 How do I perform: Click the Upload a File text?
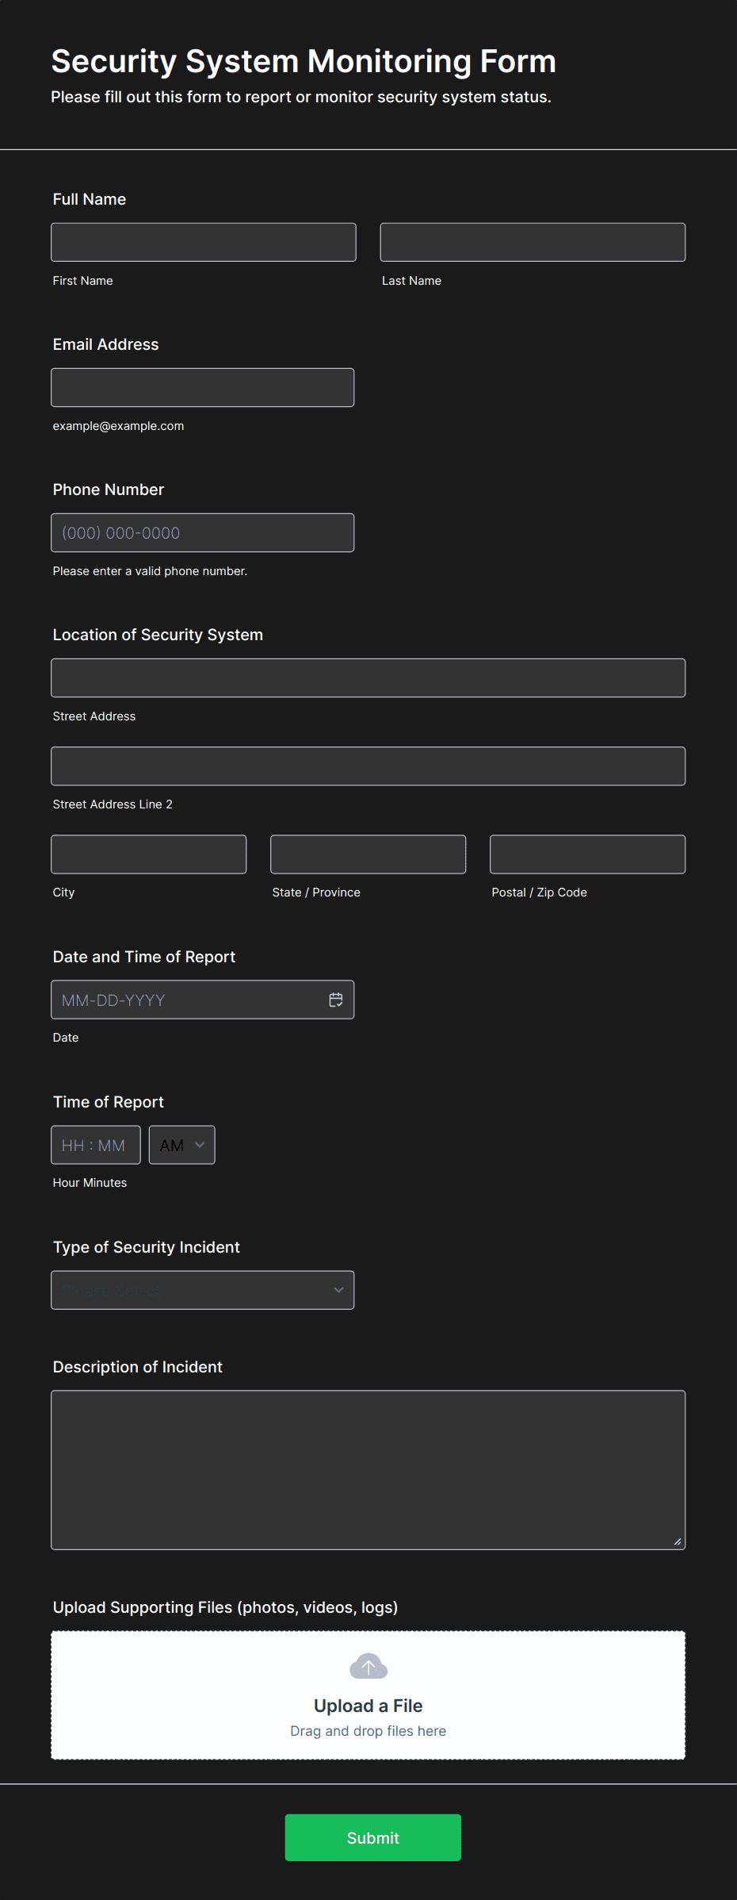pos(368,1706)
